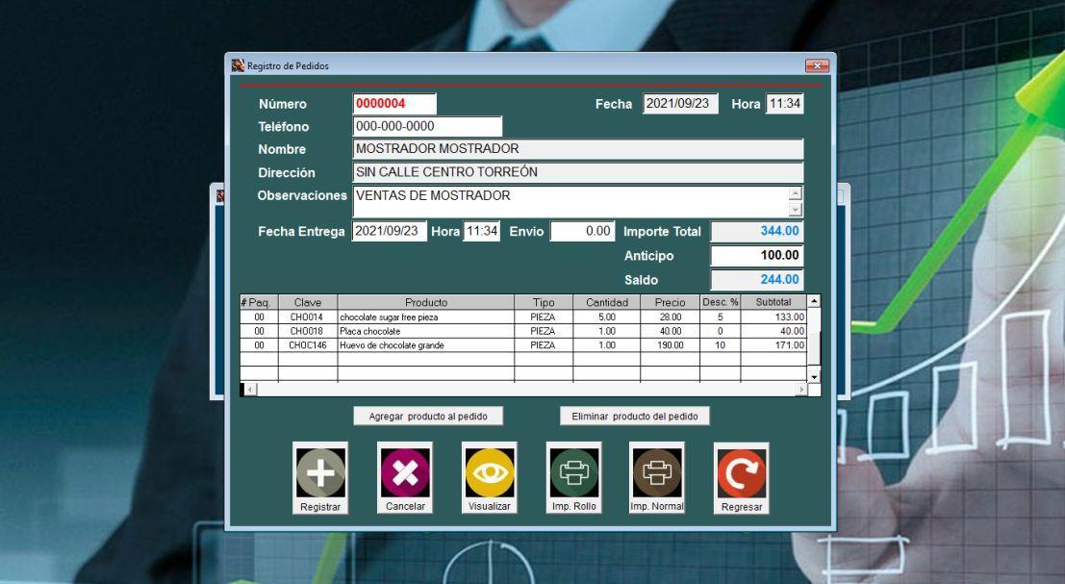The width and height of the screenshot is (1065, 584).
Task: Click the Cantidad column header
Action: point(606,302)
